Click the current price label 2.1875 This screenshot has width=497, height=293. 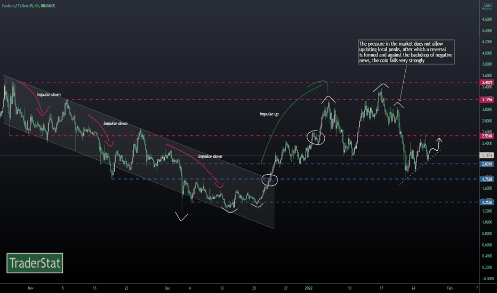point(487,155)
